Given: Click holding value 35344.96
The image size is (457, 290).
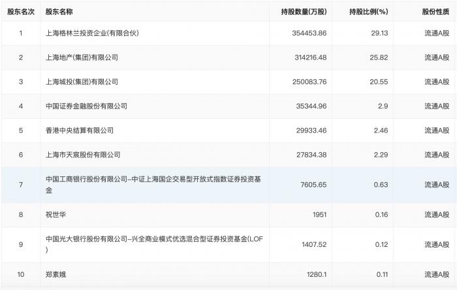Looking at the screenshot, I should [x=311, y=106].
